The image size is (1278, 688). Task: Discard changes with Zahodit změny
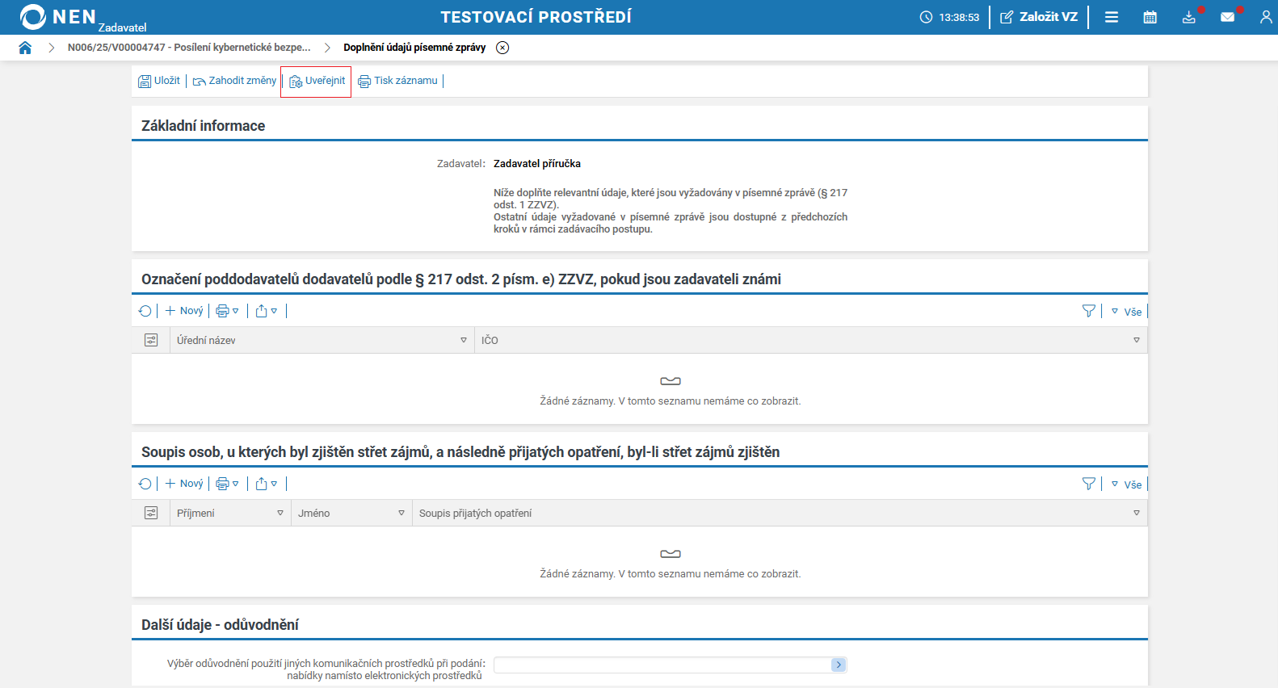point(234,81)
